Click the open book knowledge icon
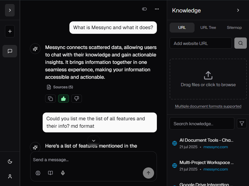249x186 pixels. (50, 173)
